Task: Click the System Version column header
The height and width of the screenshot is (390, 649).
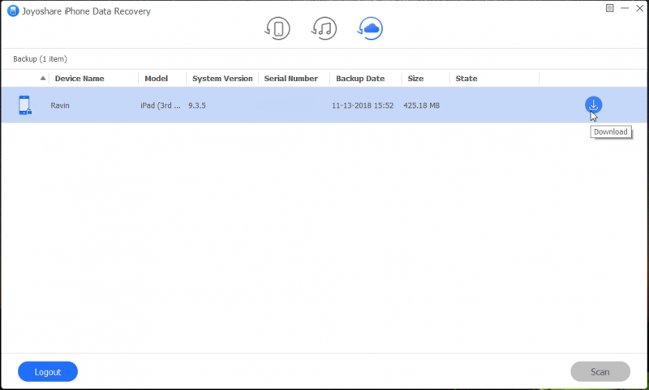Action: pyautogui.click(x=222, y=79)
